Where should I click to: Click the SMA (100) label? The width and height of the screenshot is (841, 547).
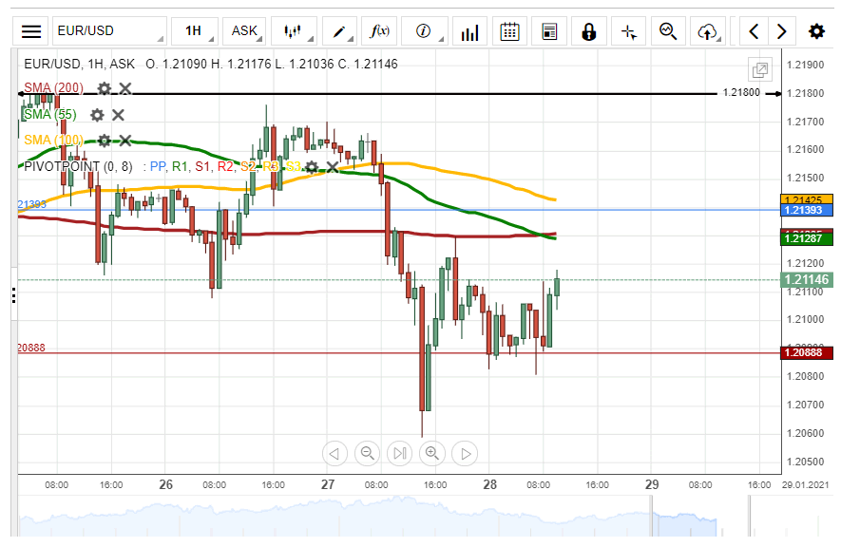click(x=53, y=140)
